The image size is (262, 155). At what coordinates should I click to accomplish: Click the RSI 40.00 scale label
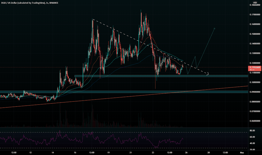click(252, 143)
